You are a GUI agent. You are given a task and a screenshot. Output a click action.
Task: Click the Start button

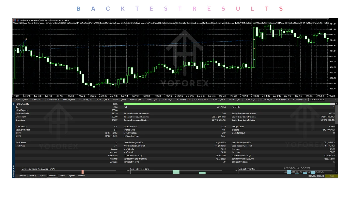coord(332,176)
